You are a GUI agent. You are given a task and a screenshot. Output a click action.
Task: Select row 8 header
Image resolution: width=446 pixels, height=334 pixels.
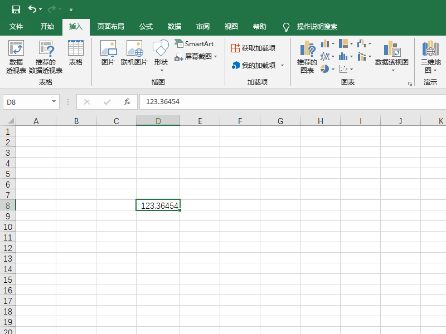click(x=8, y=205)
